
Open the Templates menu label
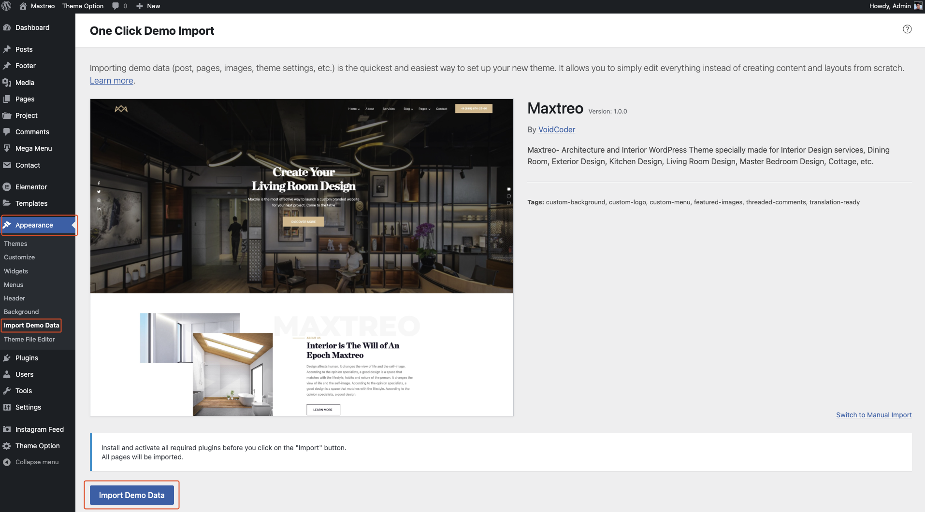click(31, 203)
